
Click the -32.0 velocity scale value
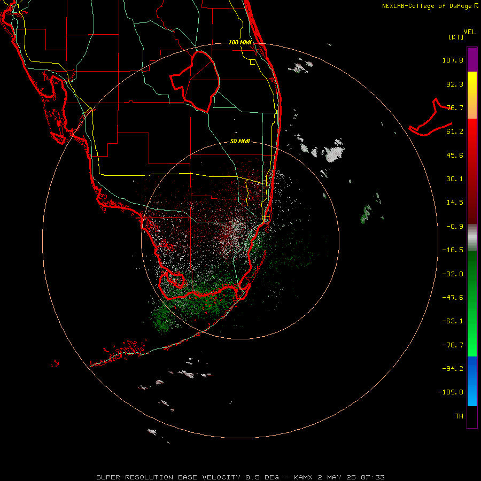pos(453,274)
